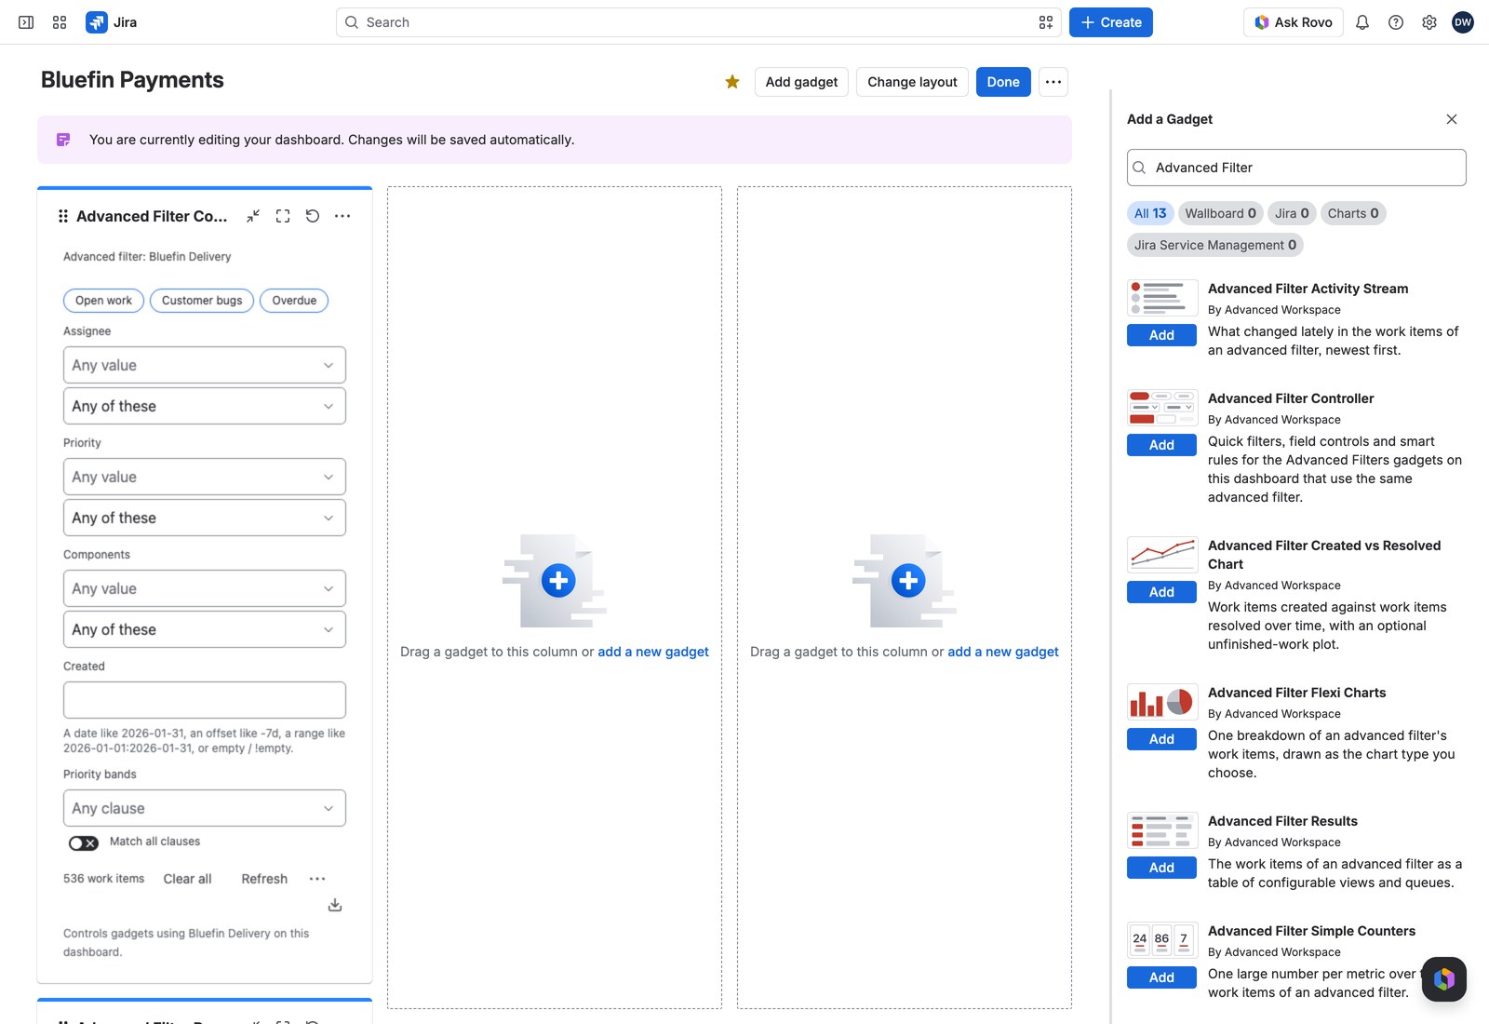Open the app switcher grid icon
Image resolution: width=1489 pixels, height=1024 pixels.
(x=60, y=22)
